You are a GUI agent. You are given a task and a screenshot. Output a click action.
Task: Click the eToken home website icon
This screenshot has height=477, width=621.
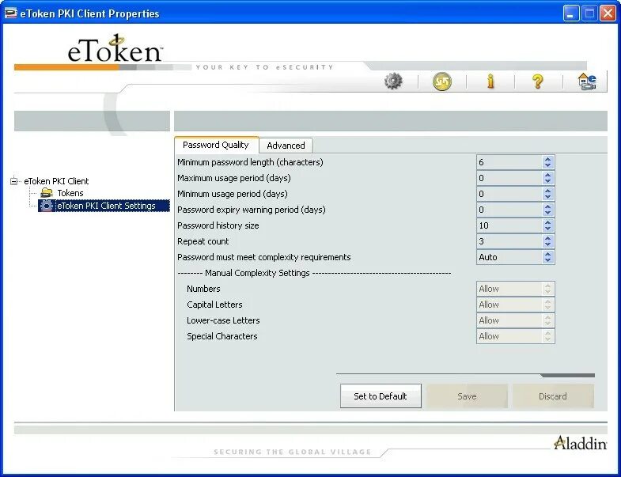point(586,81)
